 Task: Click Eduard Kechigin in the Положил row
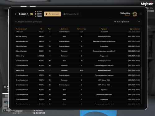click(x=21, y=51)
